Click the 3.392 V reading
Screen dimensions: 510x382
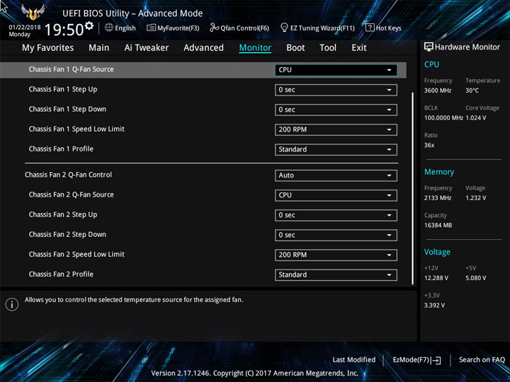(434, 306)
